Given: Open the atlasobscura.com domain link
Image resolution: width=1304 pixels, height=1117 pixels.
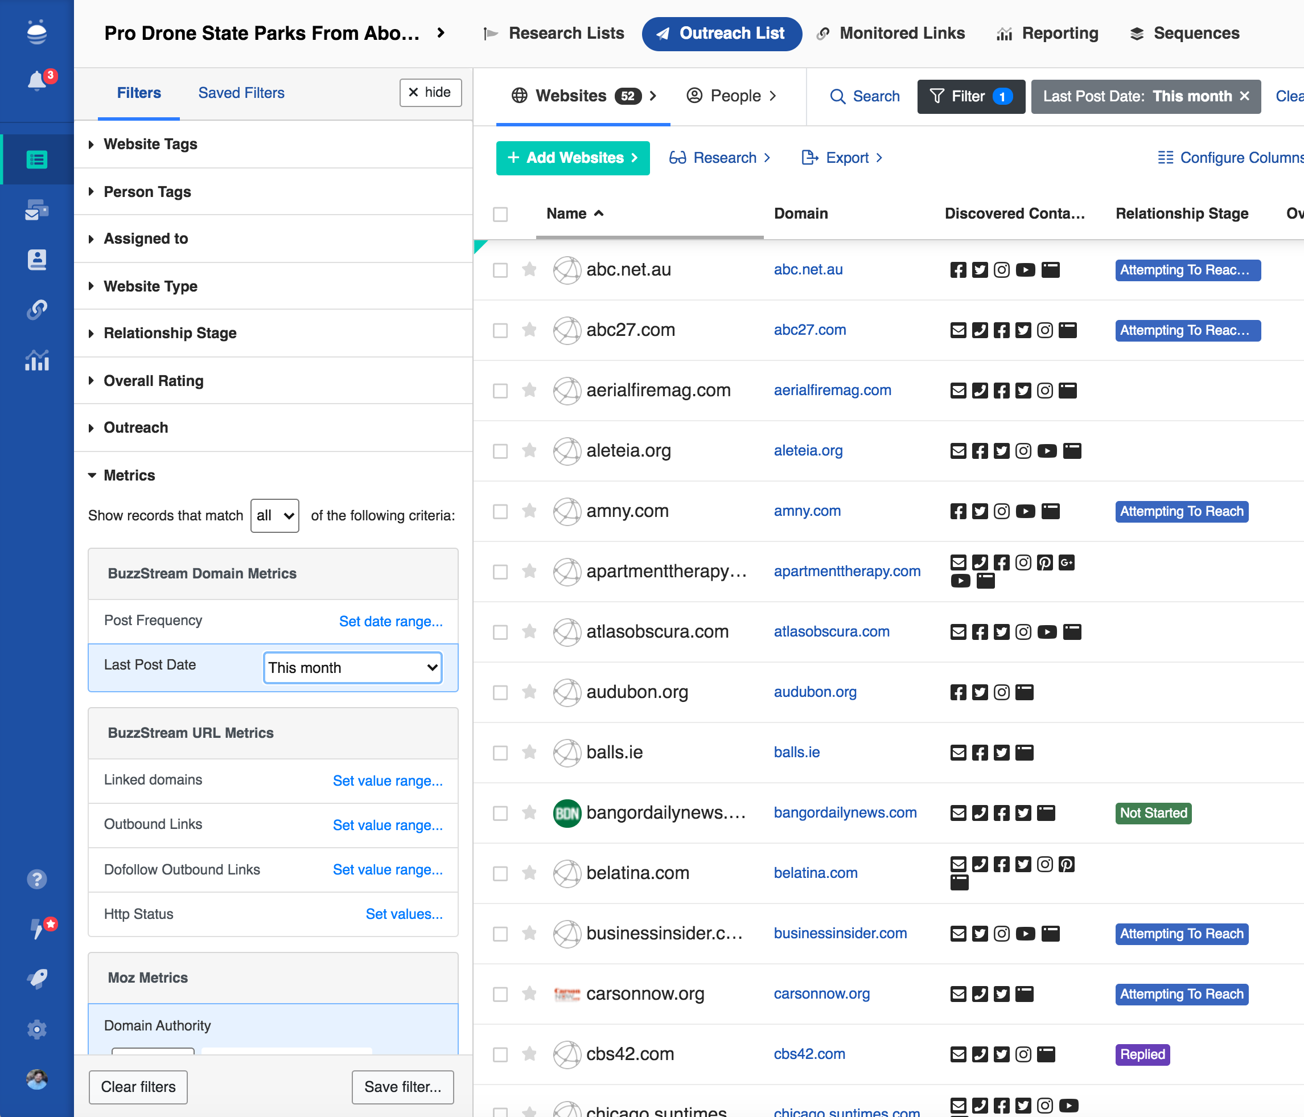Looking at the screenshot, I should tap(832, 631).
